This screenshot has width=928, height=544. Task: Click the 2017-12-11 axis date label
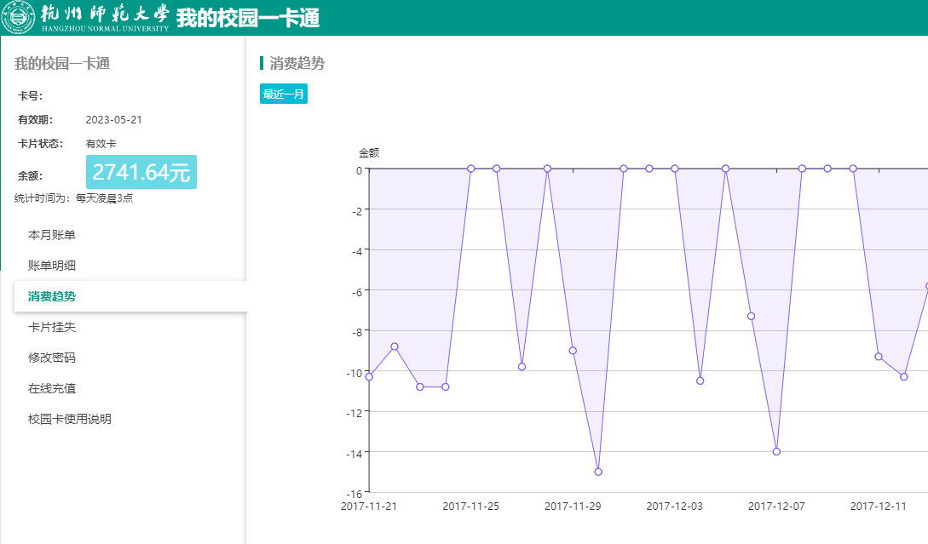coord(879,507)
